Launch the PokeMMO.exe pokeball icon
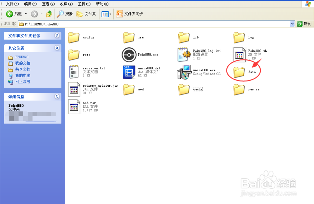This screenshot has width=314, height=204. (x=129, y=55)
